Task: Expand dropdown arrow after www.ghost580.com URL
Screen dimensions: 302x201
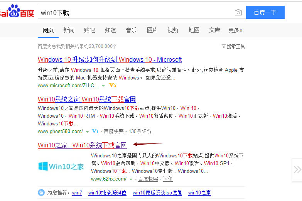Action: [x=87, y=132]
